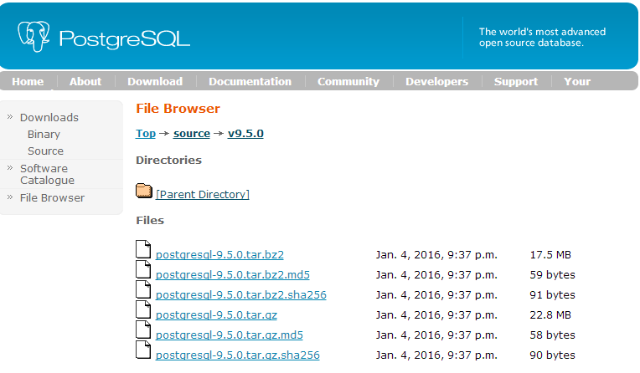
Task: Click the Directories section heading
Action: click(168, 160)
